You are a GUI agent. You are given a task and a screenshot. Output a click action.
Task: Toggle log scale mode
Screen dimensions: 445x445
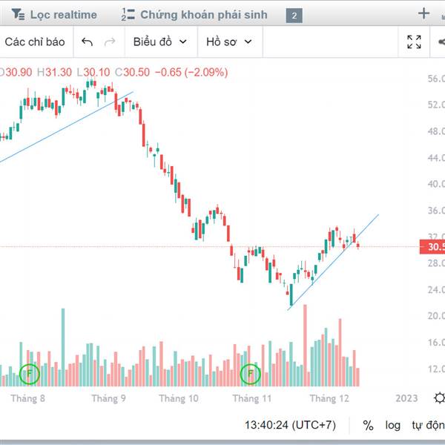pos(393,425)
